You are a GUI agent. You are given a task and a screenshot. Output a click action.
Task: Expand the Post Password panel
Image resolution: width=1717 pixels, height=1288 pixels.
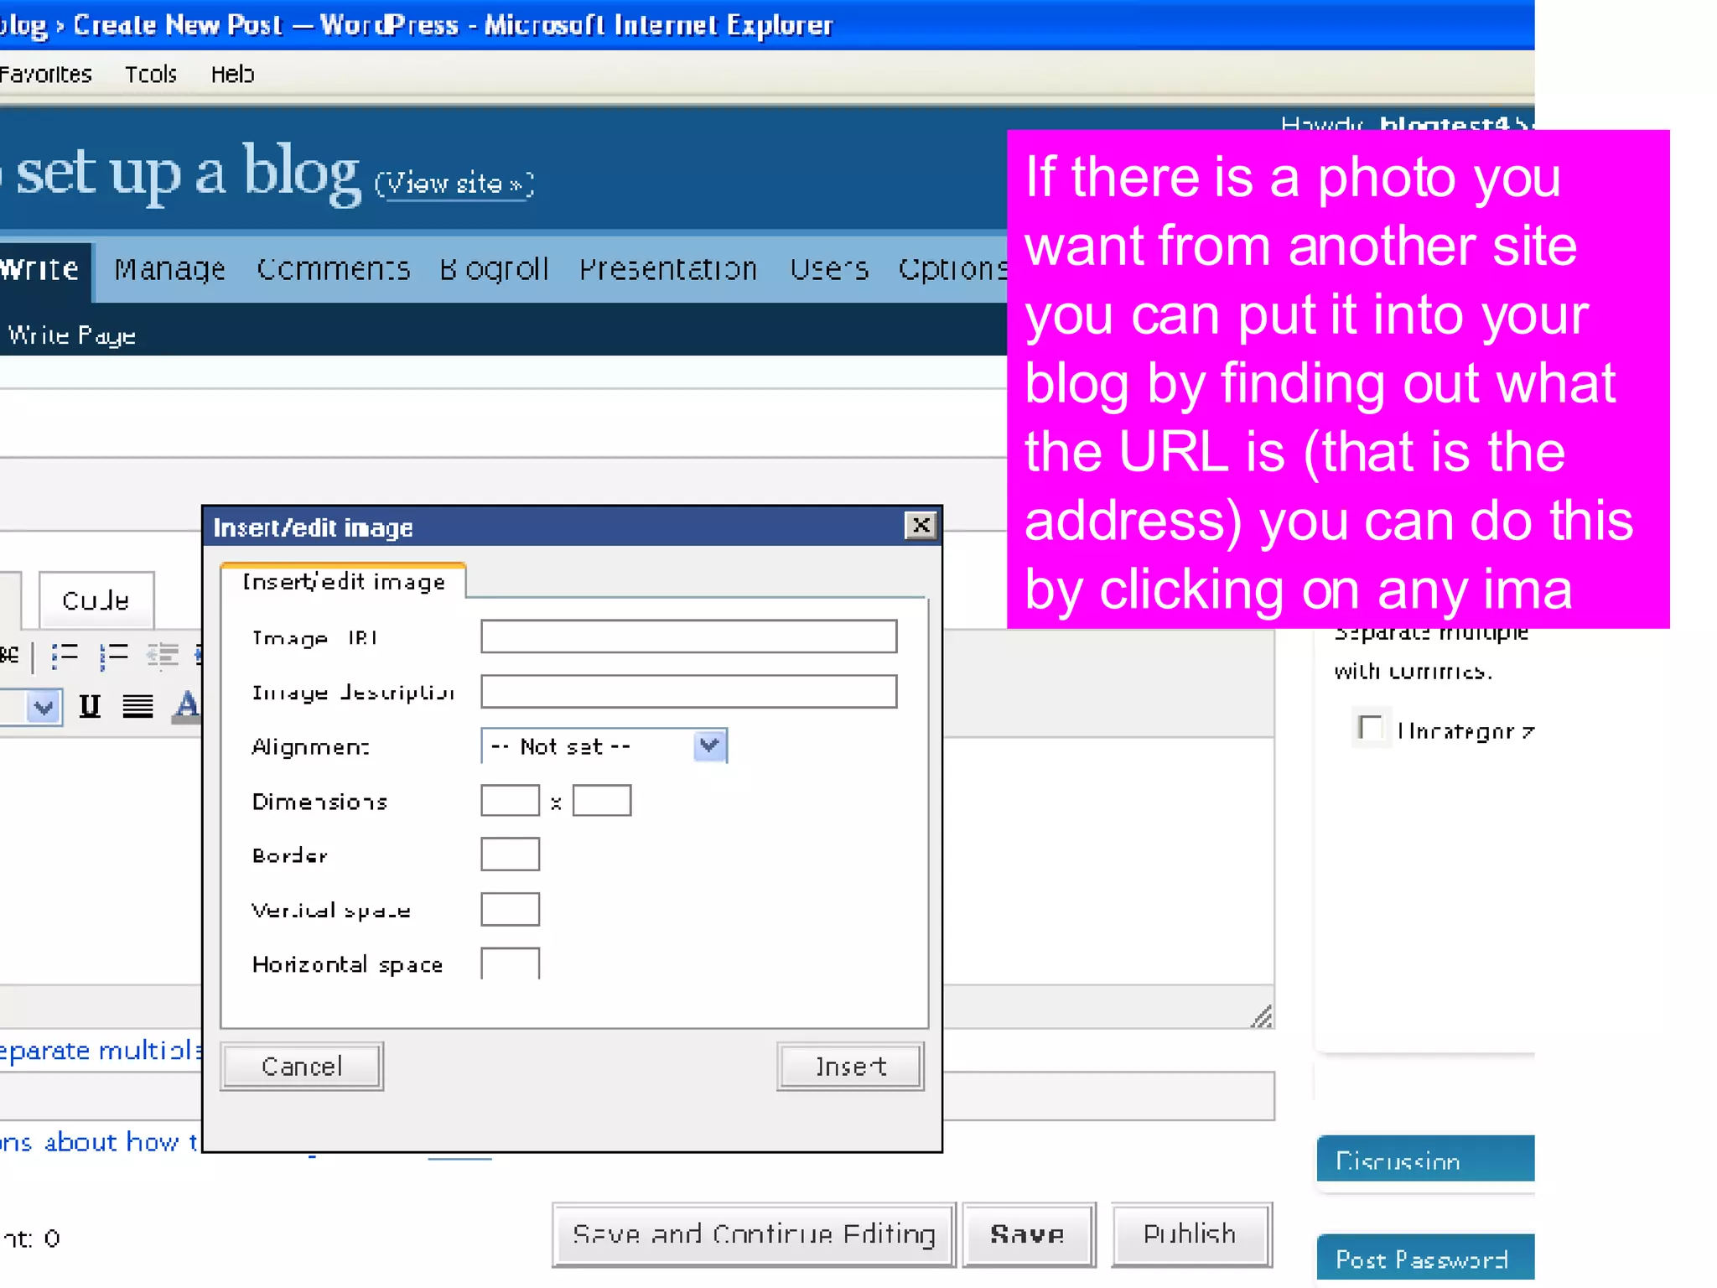coord(1425,1258)
